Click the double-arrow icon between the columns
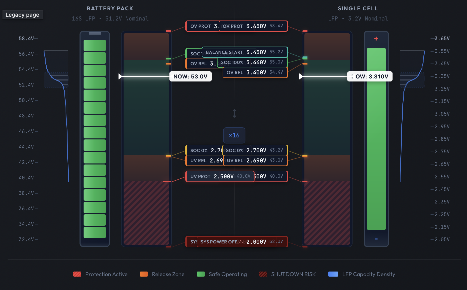The width and height of the screenshot is (467, 290). click(234, 113)
